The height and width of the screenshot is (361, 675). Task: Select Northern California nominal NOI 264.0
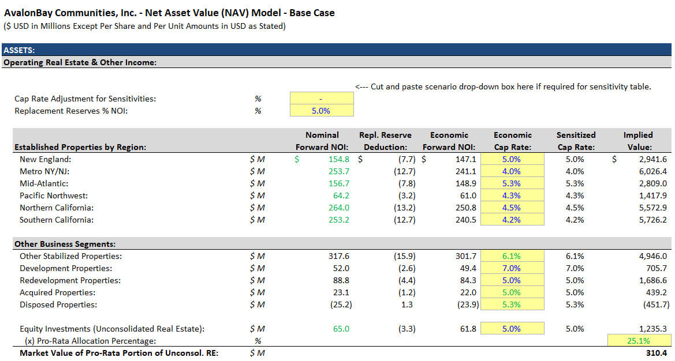coord(339,207)
